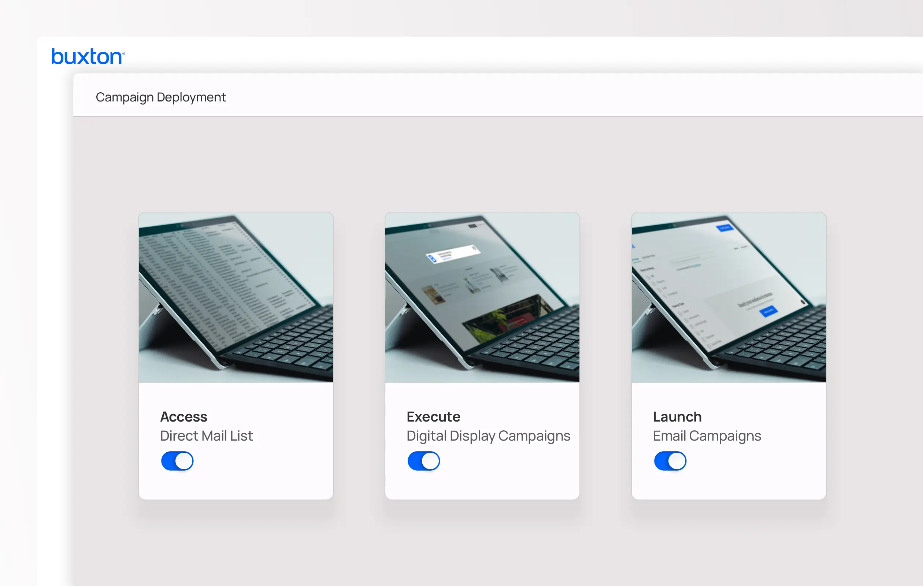Open the Email Campaigns laptop image
Viewport: 923px width, 586px height.
pyautogui.click(x=729, y=297)
